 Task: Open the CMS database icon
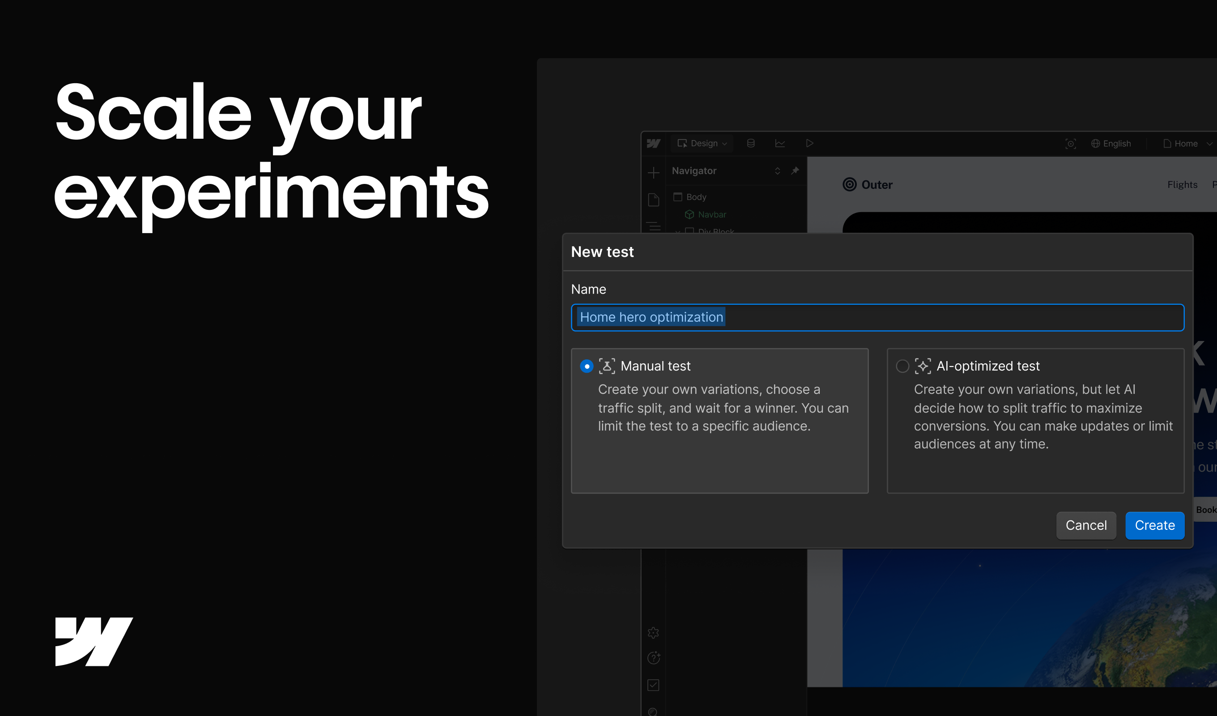click(x=750, y=144)
